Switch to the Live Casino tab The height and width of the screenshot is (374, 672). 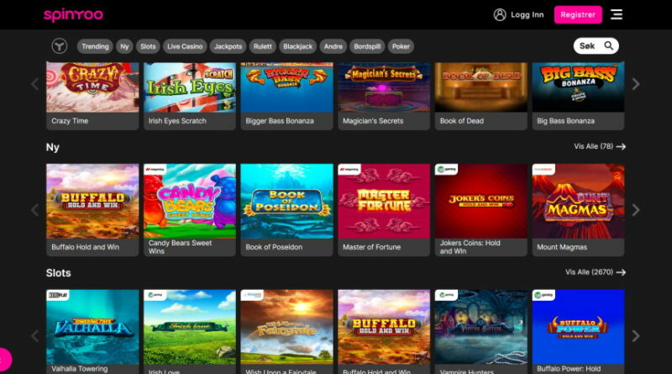184,46
